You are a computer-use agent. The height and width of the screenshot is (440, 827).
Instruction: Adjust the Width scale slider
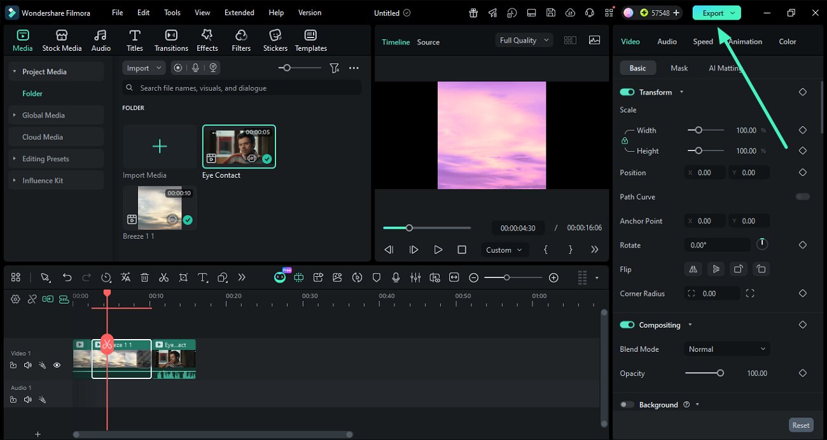click(x=705, y=130)
